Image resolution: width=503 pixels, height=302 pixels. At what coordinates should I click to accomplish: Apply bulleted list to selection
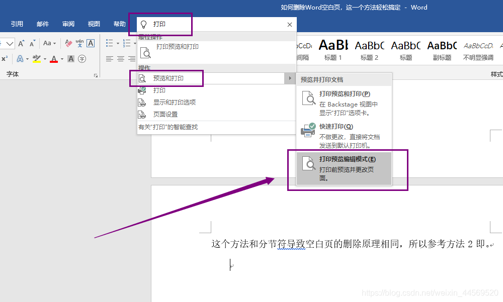tap(109, 43)
